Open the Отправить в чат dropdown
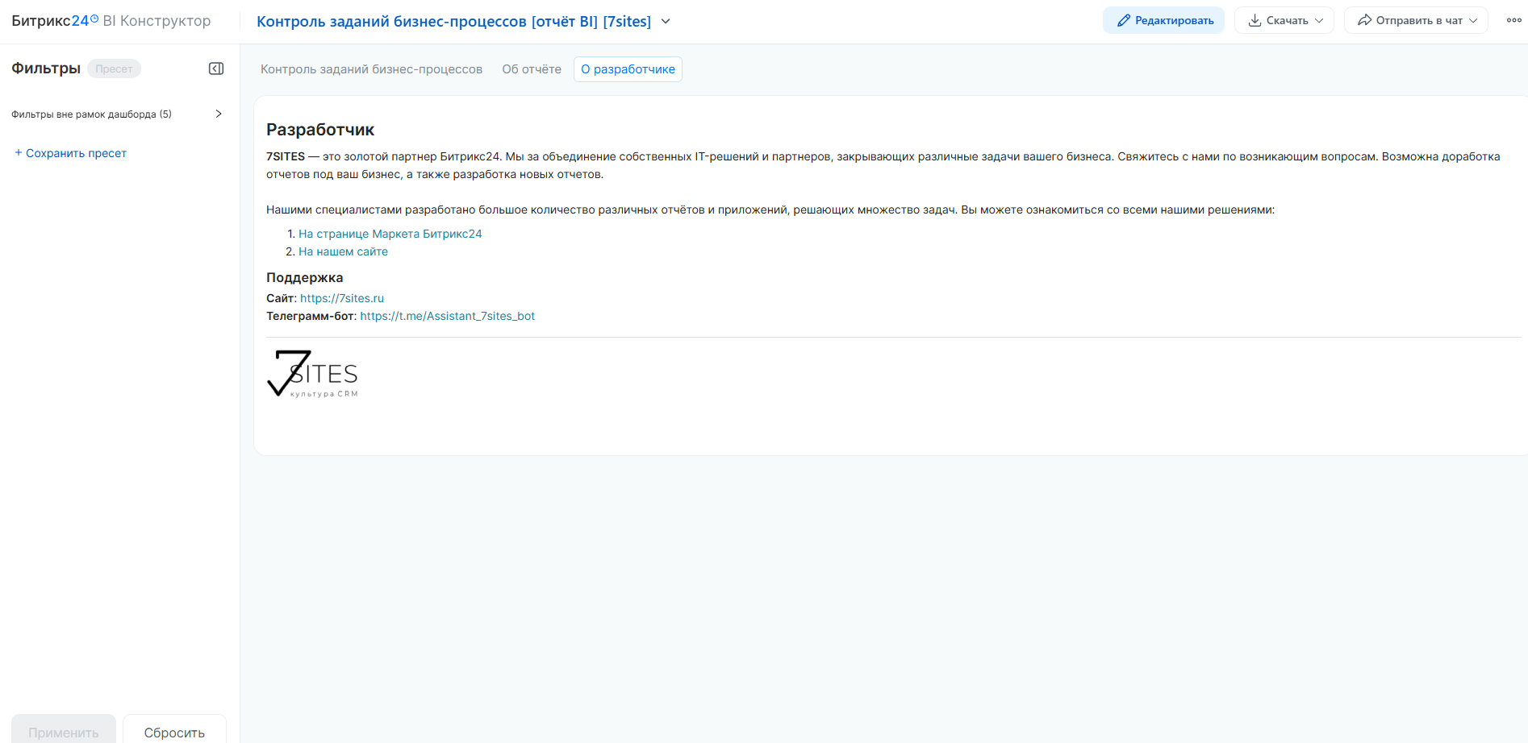Screen dimensions: 1528x743 click(x=1416, y=20)
